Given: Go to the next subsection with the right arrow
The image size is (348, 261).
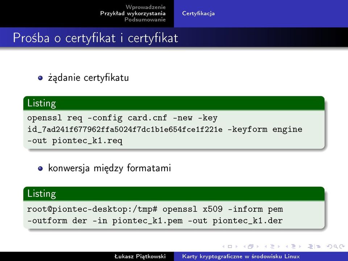Looking at the screenshot, I should [279, 246].
